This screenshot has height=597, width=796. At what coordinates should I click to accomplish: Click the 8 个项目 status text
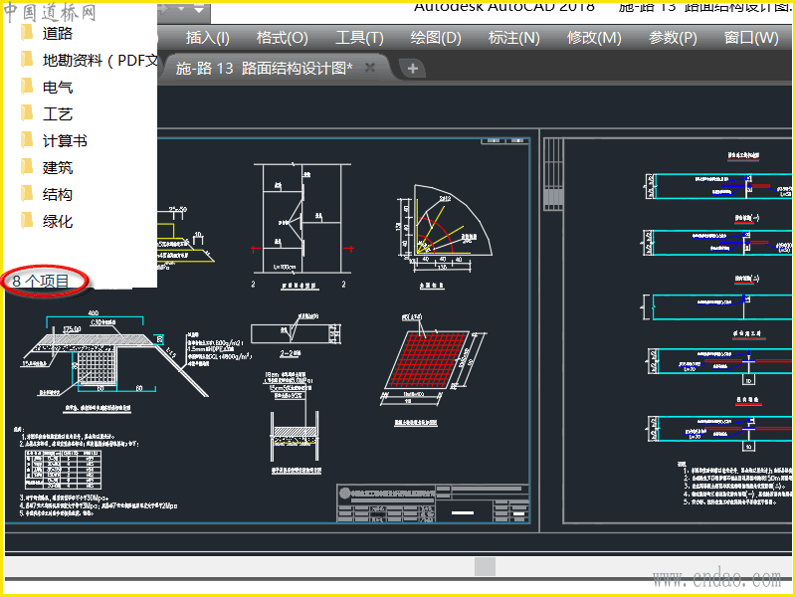(x=41, y=281)
